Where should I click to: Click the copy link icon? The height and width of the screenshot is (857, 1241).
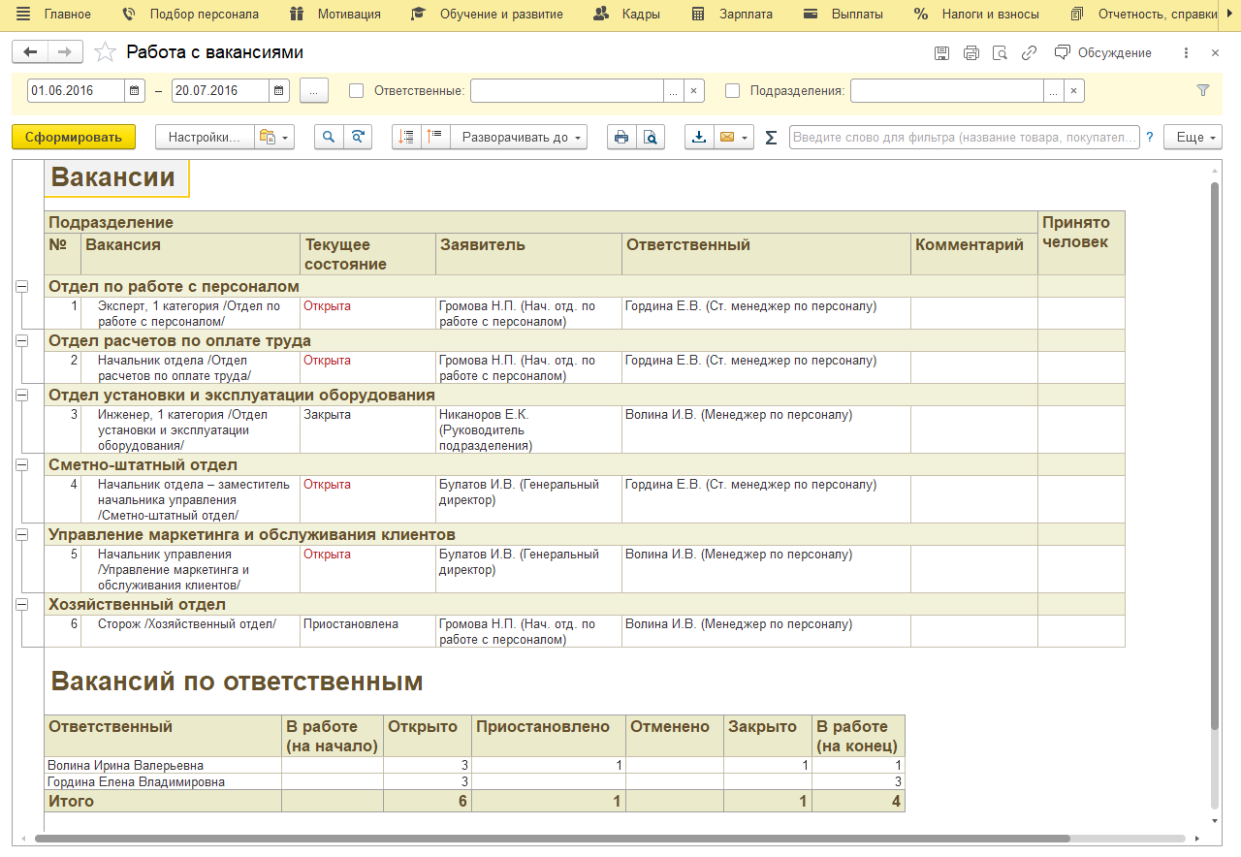(1029, 52)
